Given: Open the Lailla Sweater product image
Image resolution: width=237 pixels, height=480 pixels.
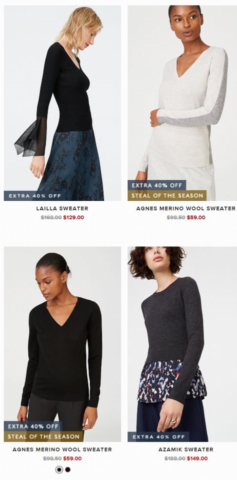Looking at the screenshot, I should 62,103.
